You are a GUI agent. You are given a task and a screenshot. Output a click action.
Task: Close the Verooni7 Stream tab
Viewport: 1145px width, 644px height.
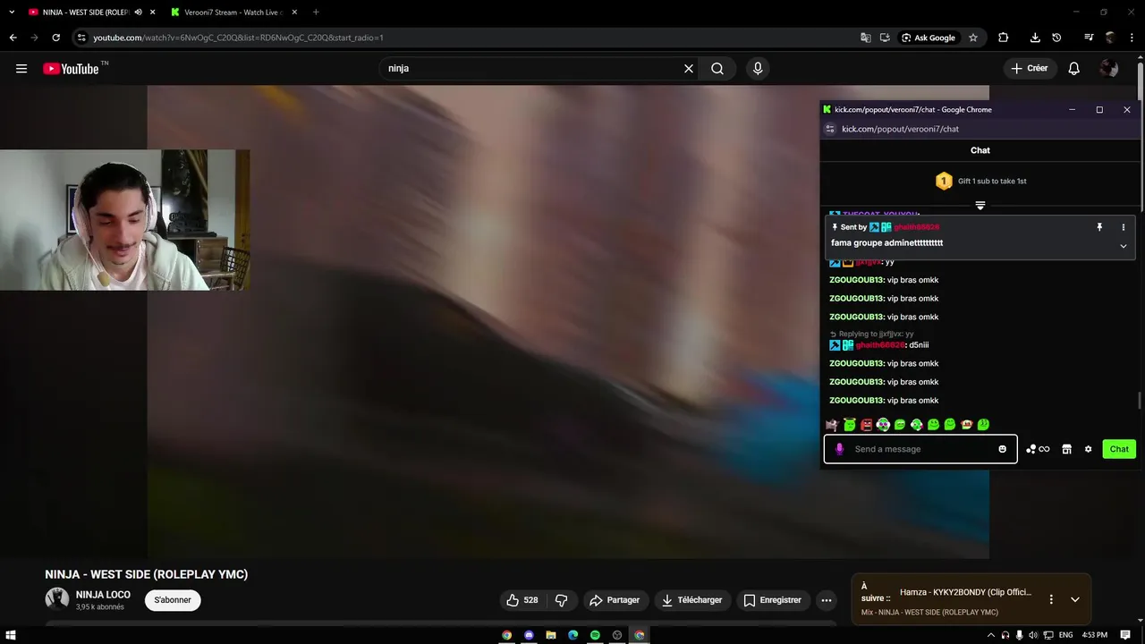295,12
